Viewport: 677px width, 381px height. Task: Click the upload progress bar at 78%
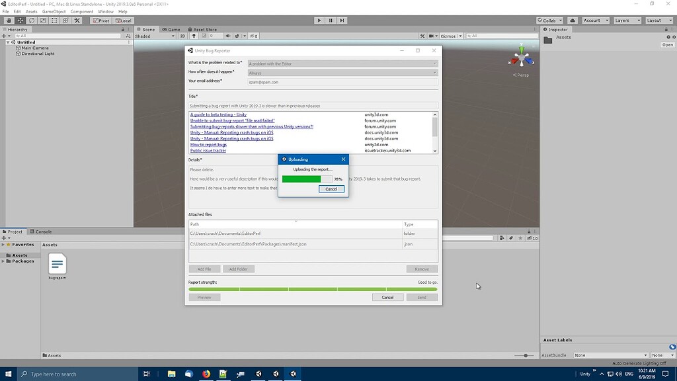point(307,179)
